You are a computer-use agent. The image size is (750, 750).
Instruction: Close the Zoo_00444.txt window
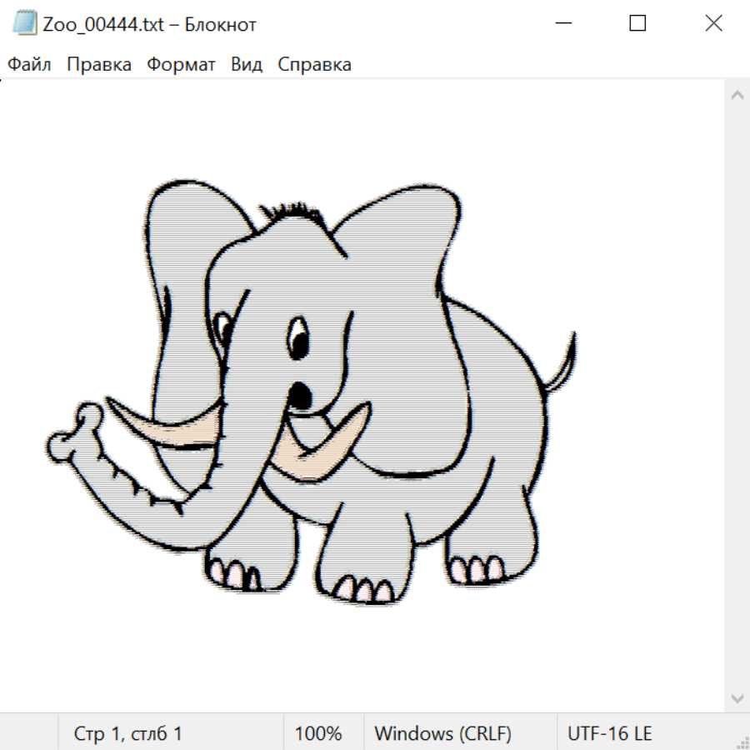pos(713,24)
